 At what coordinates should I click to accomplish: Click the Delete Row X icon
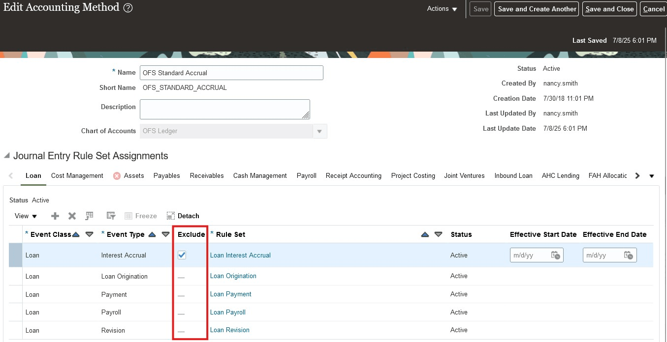[x=72, y=216]
